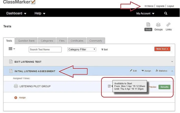Click the 'Assigned 1 times:' label
Image resolution: width=180 pixels, height=113 pixels.
[x=21, y=78]
